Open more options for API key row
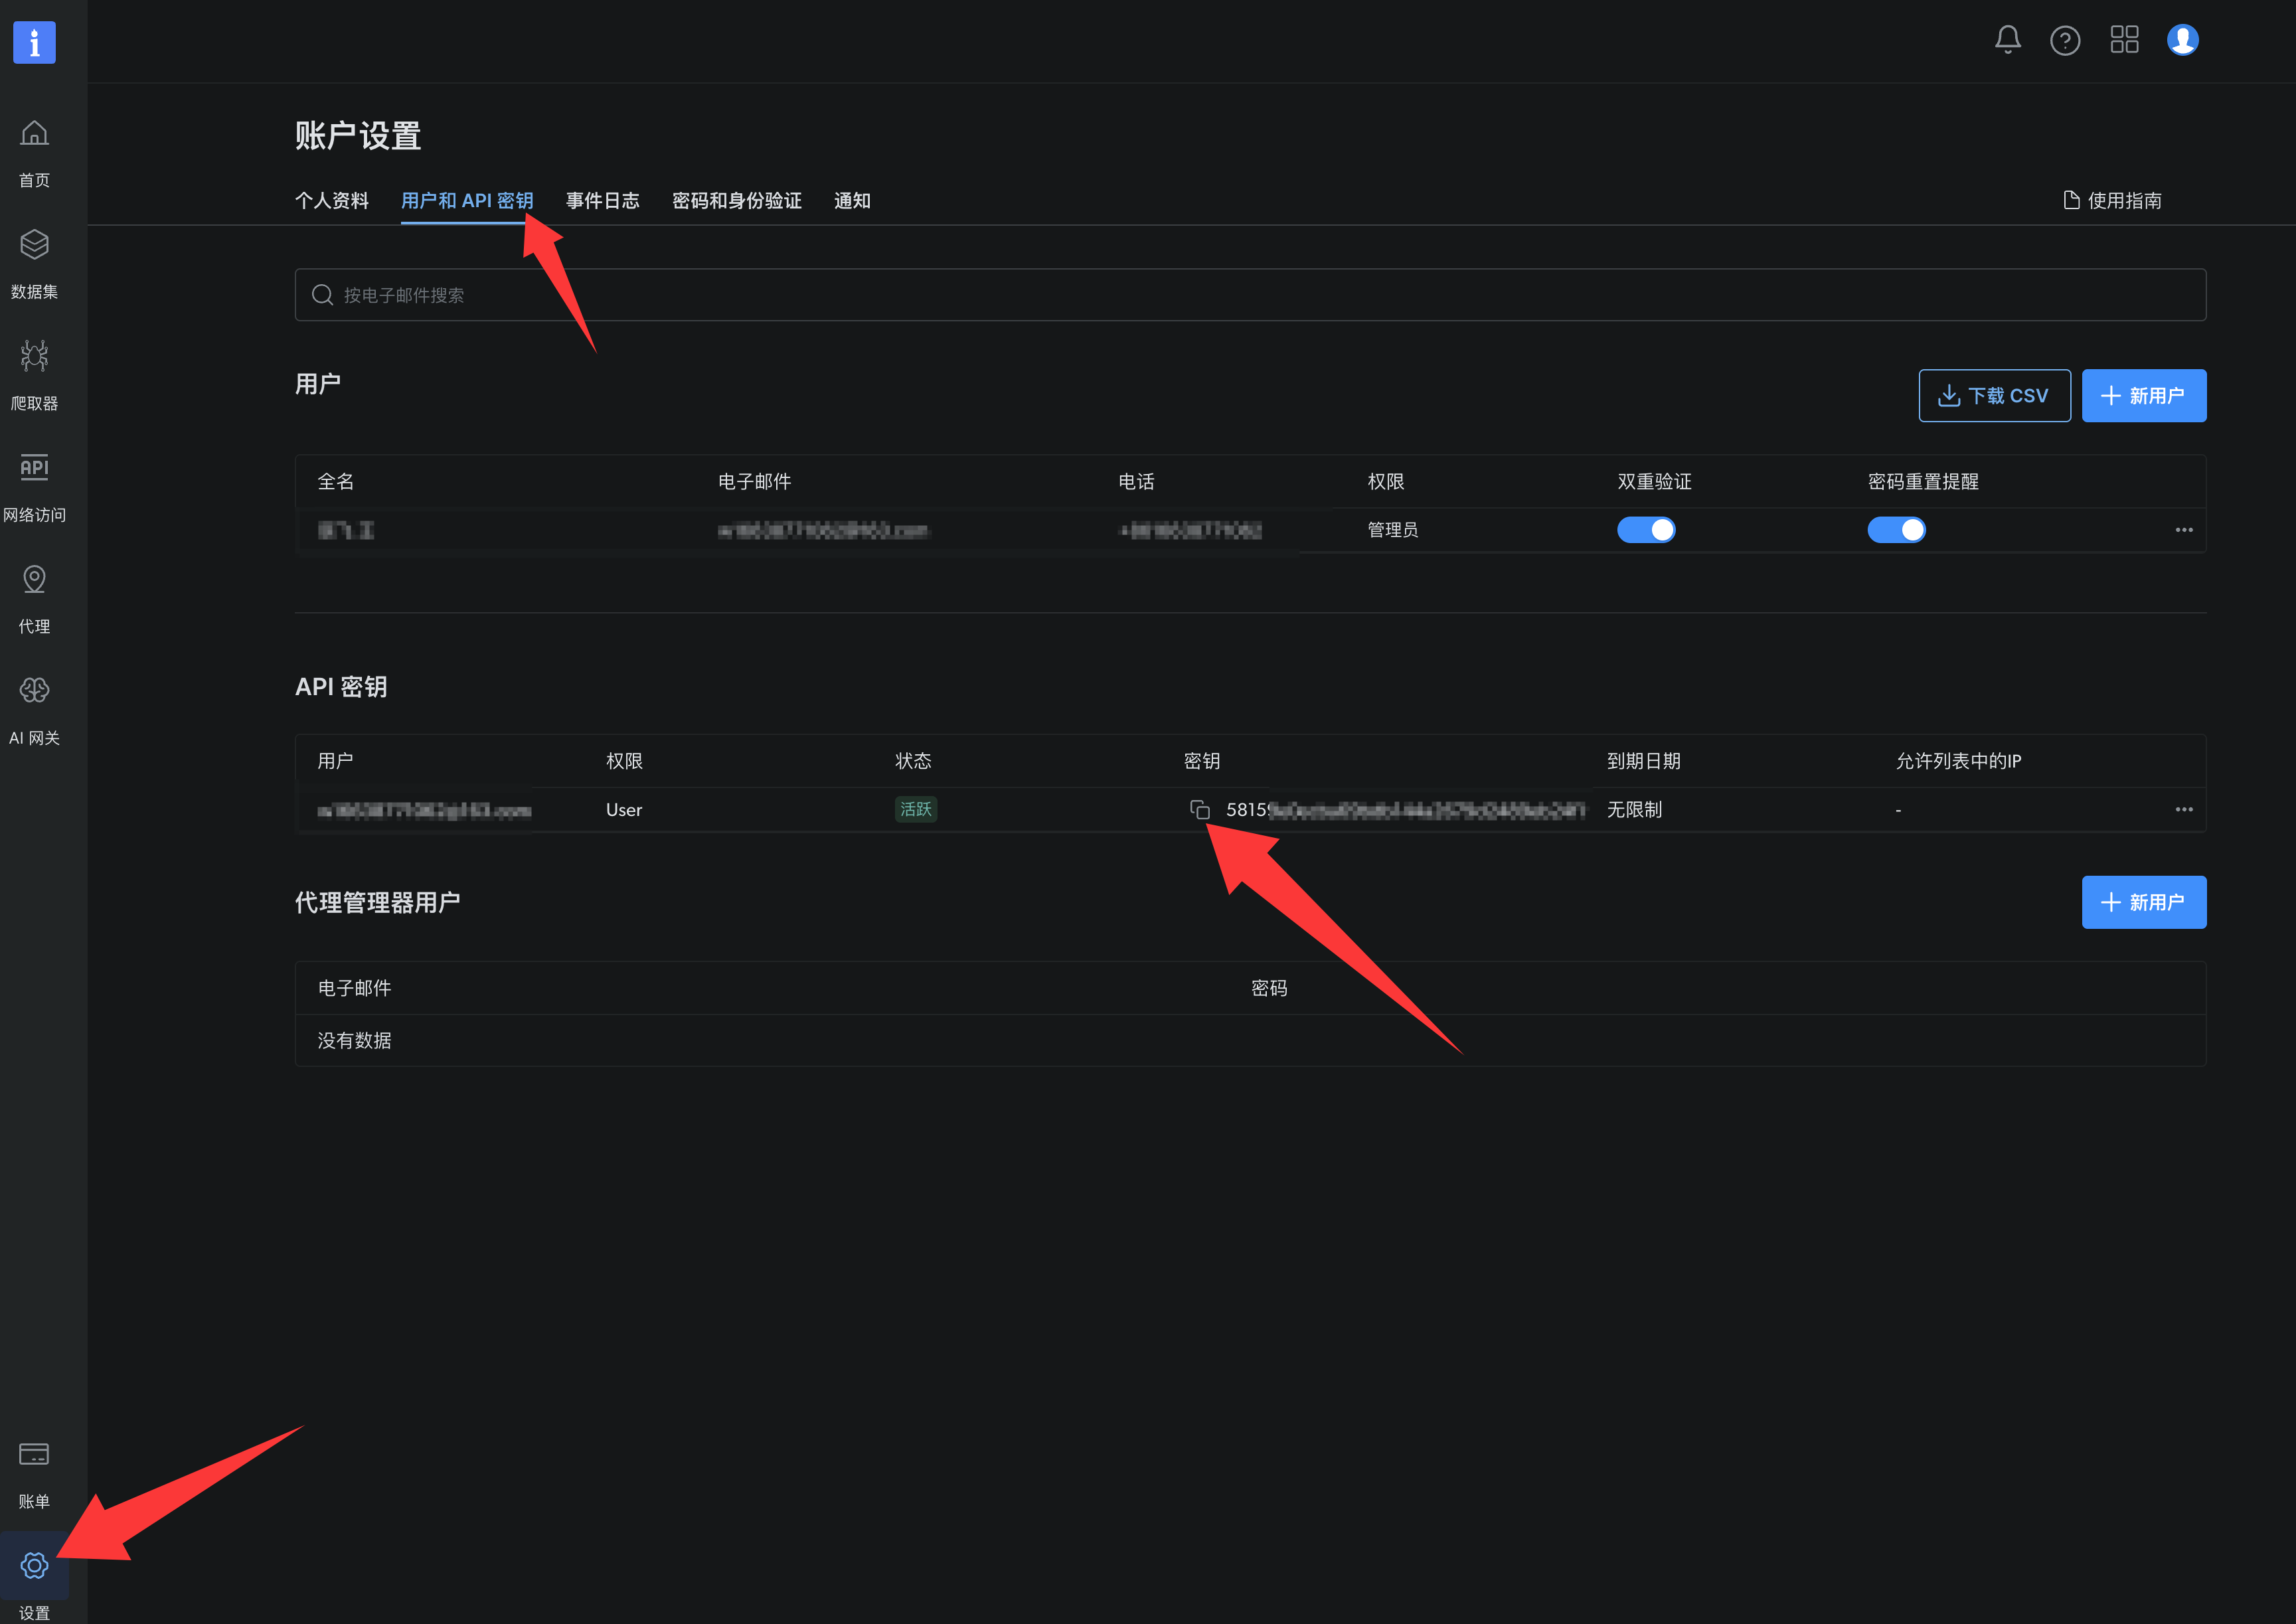2296x1624 pixels. [2184, 809]
